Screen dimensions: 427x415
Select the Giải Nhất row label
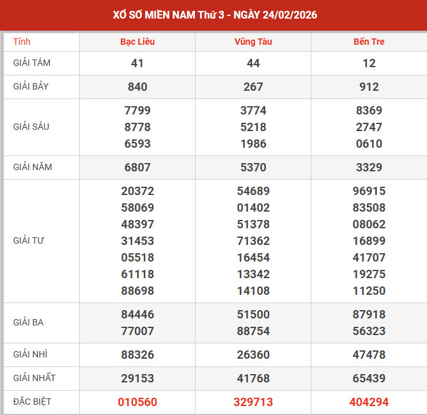[x=34, y=378]
